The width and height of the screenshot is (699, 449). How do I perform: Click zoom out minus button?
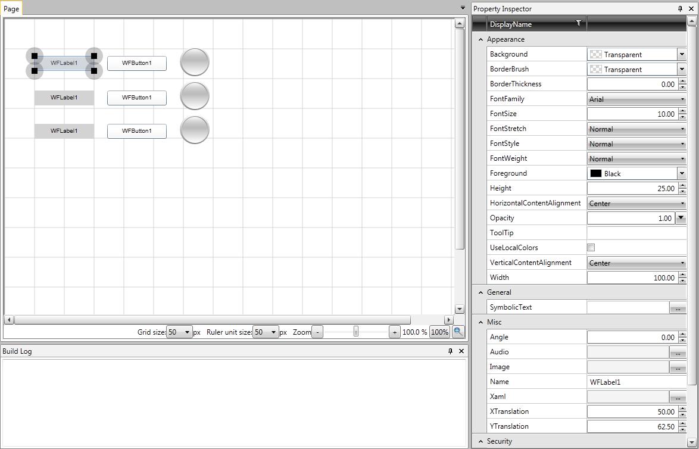(x=317, y=332)
